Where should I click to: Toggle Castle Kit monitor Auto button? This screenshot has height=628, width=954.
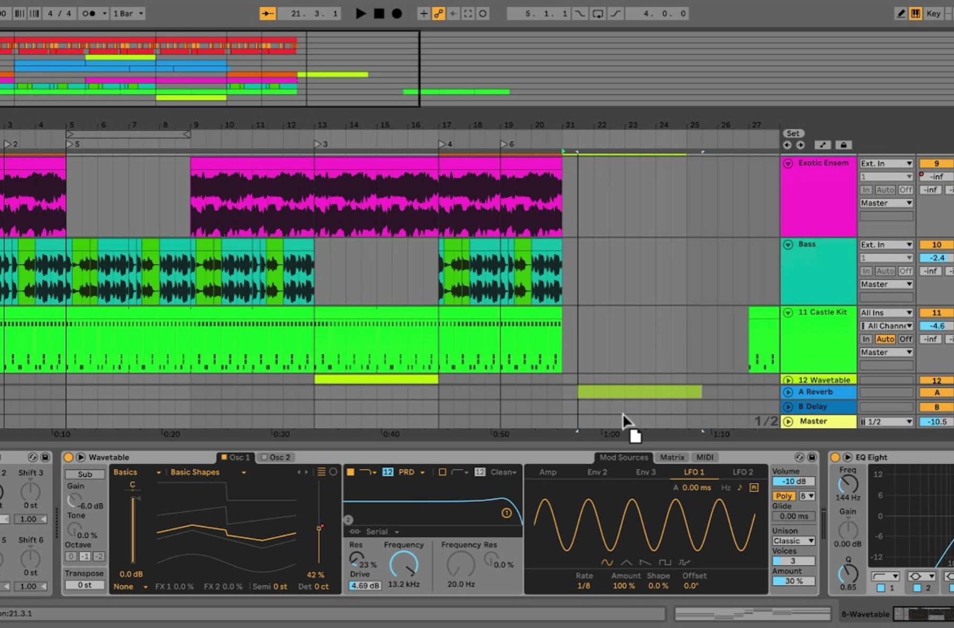[885, 339]
